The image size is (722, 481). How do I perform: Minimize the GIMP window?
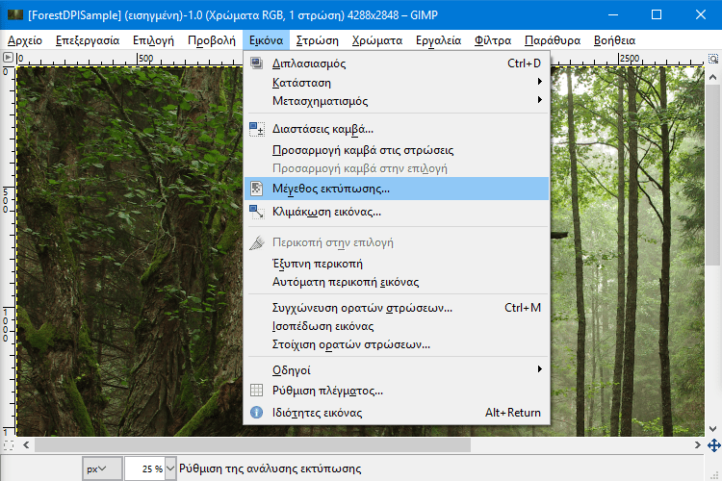pyautogui.click(x=613, y=14)
